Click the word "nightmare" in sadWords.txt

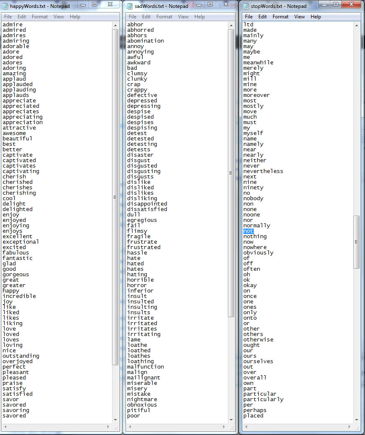[142, 399]
